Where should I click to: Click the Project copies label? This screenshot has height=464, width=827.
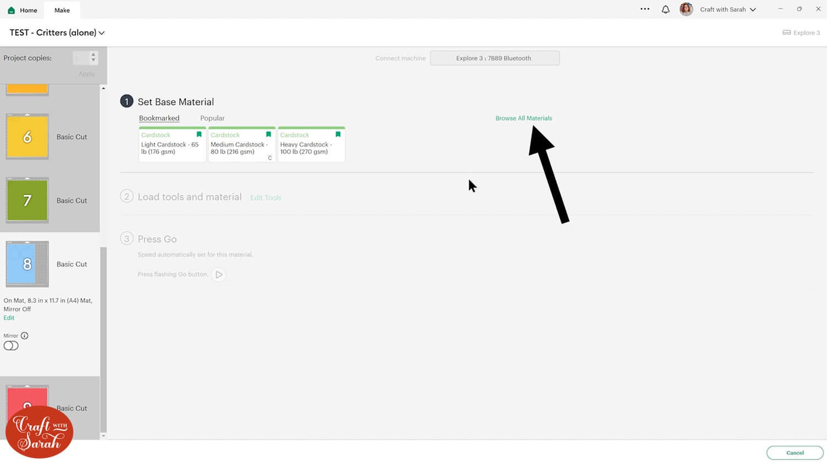[x=28, y=58]
